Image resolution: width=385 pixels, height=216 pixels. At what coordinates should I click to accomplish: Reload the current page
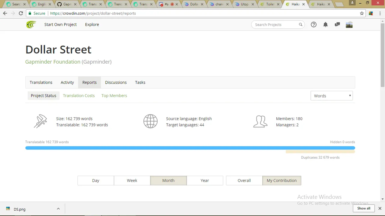(x=21, y=13)
